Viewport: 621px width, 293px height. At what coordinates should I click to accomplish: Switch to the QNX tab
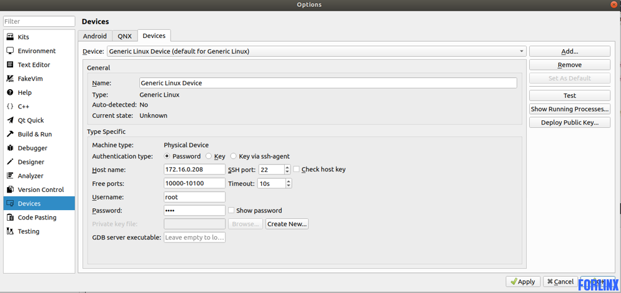tap(124, 36)
